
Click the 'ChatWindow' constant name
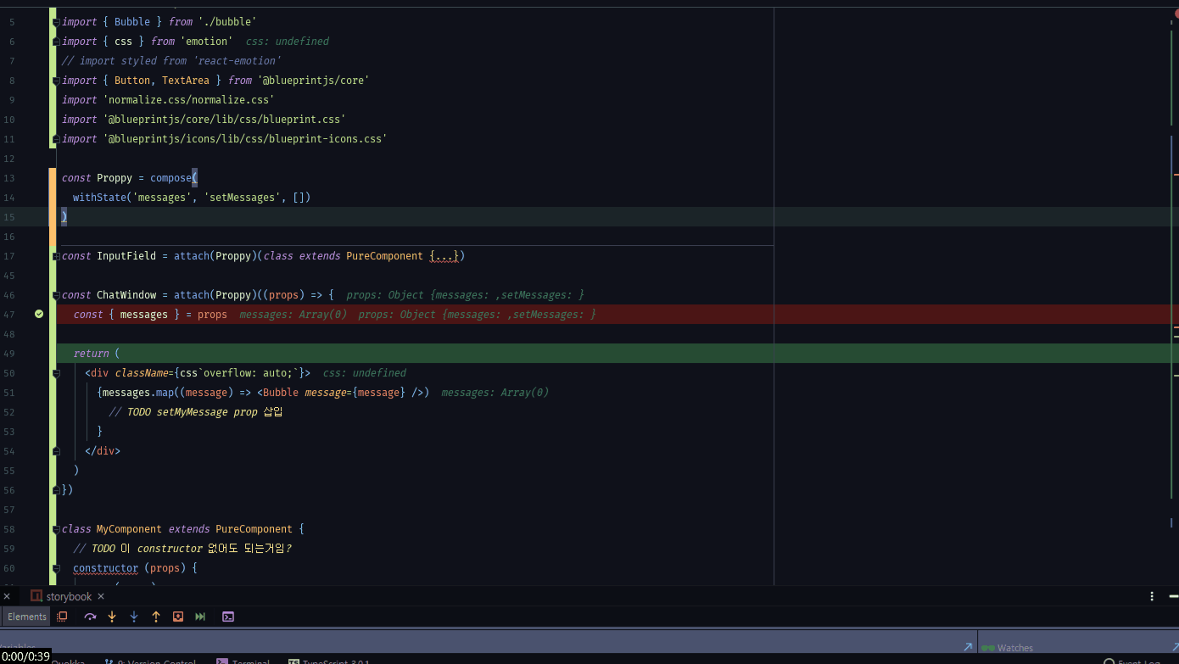click(126, 295)
